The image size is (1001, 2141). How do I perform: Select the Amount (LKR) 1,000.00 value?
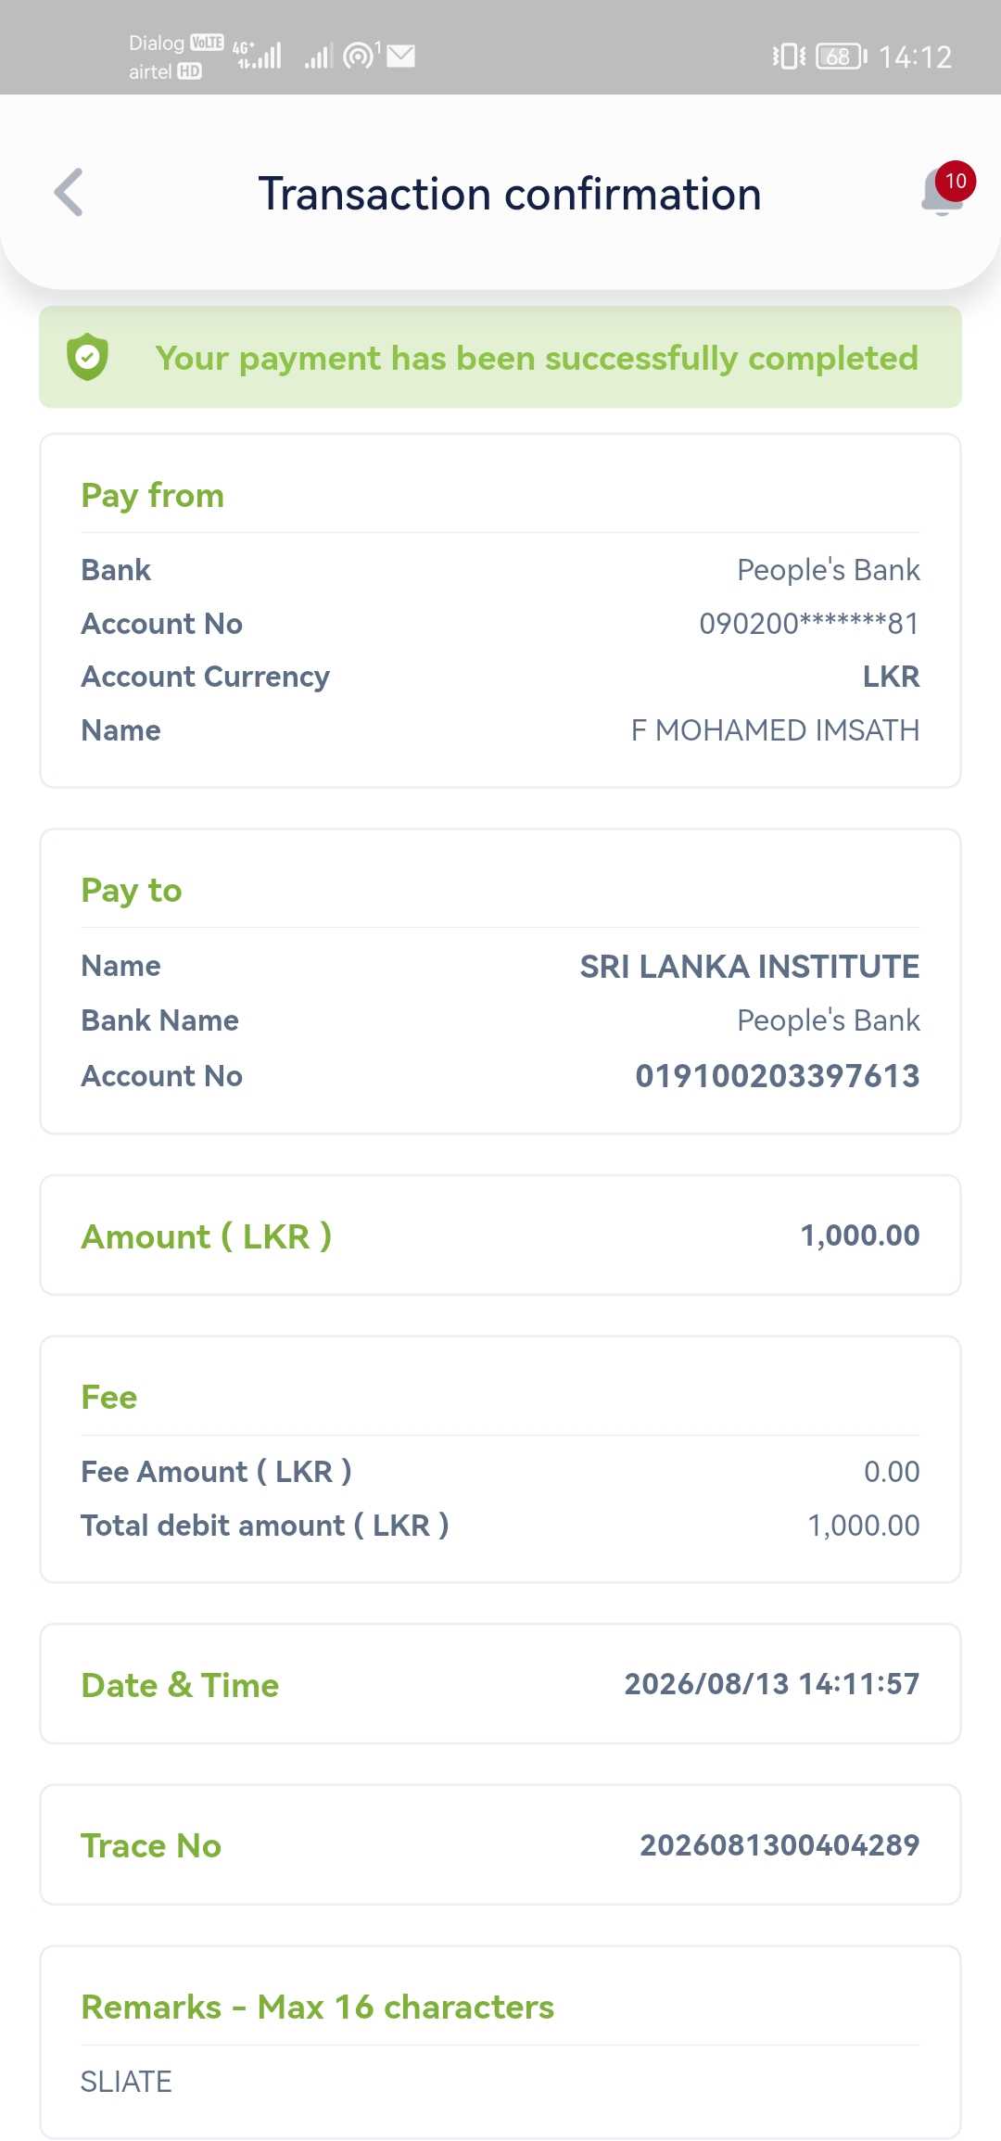pos(860,1235)
